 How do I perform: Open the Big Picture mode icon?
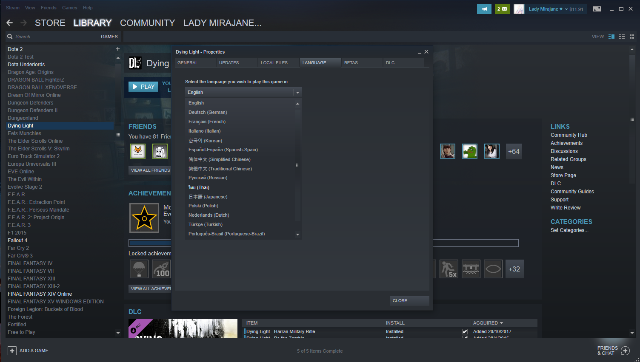(x=597, y=9)
